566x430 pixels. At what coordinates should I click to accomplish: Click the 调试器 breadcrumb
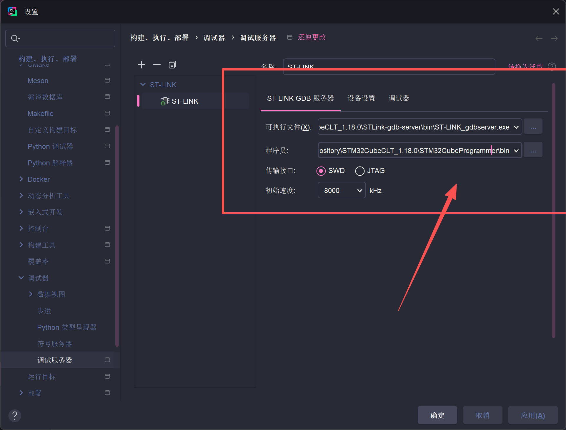click(x=214, y=38)
